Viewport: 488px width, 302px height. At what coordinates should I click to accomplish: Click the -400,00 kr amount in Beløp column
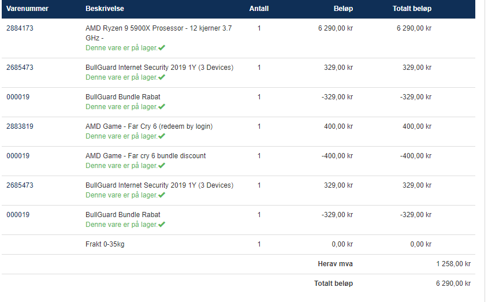[x=337, y=156]
